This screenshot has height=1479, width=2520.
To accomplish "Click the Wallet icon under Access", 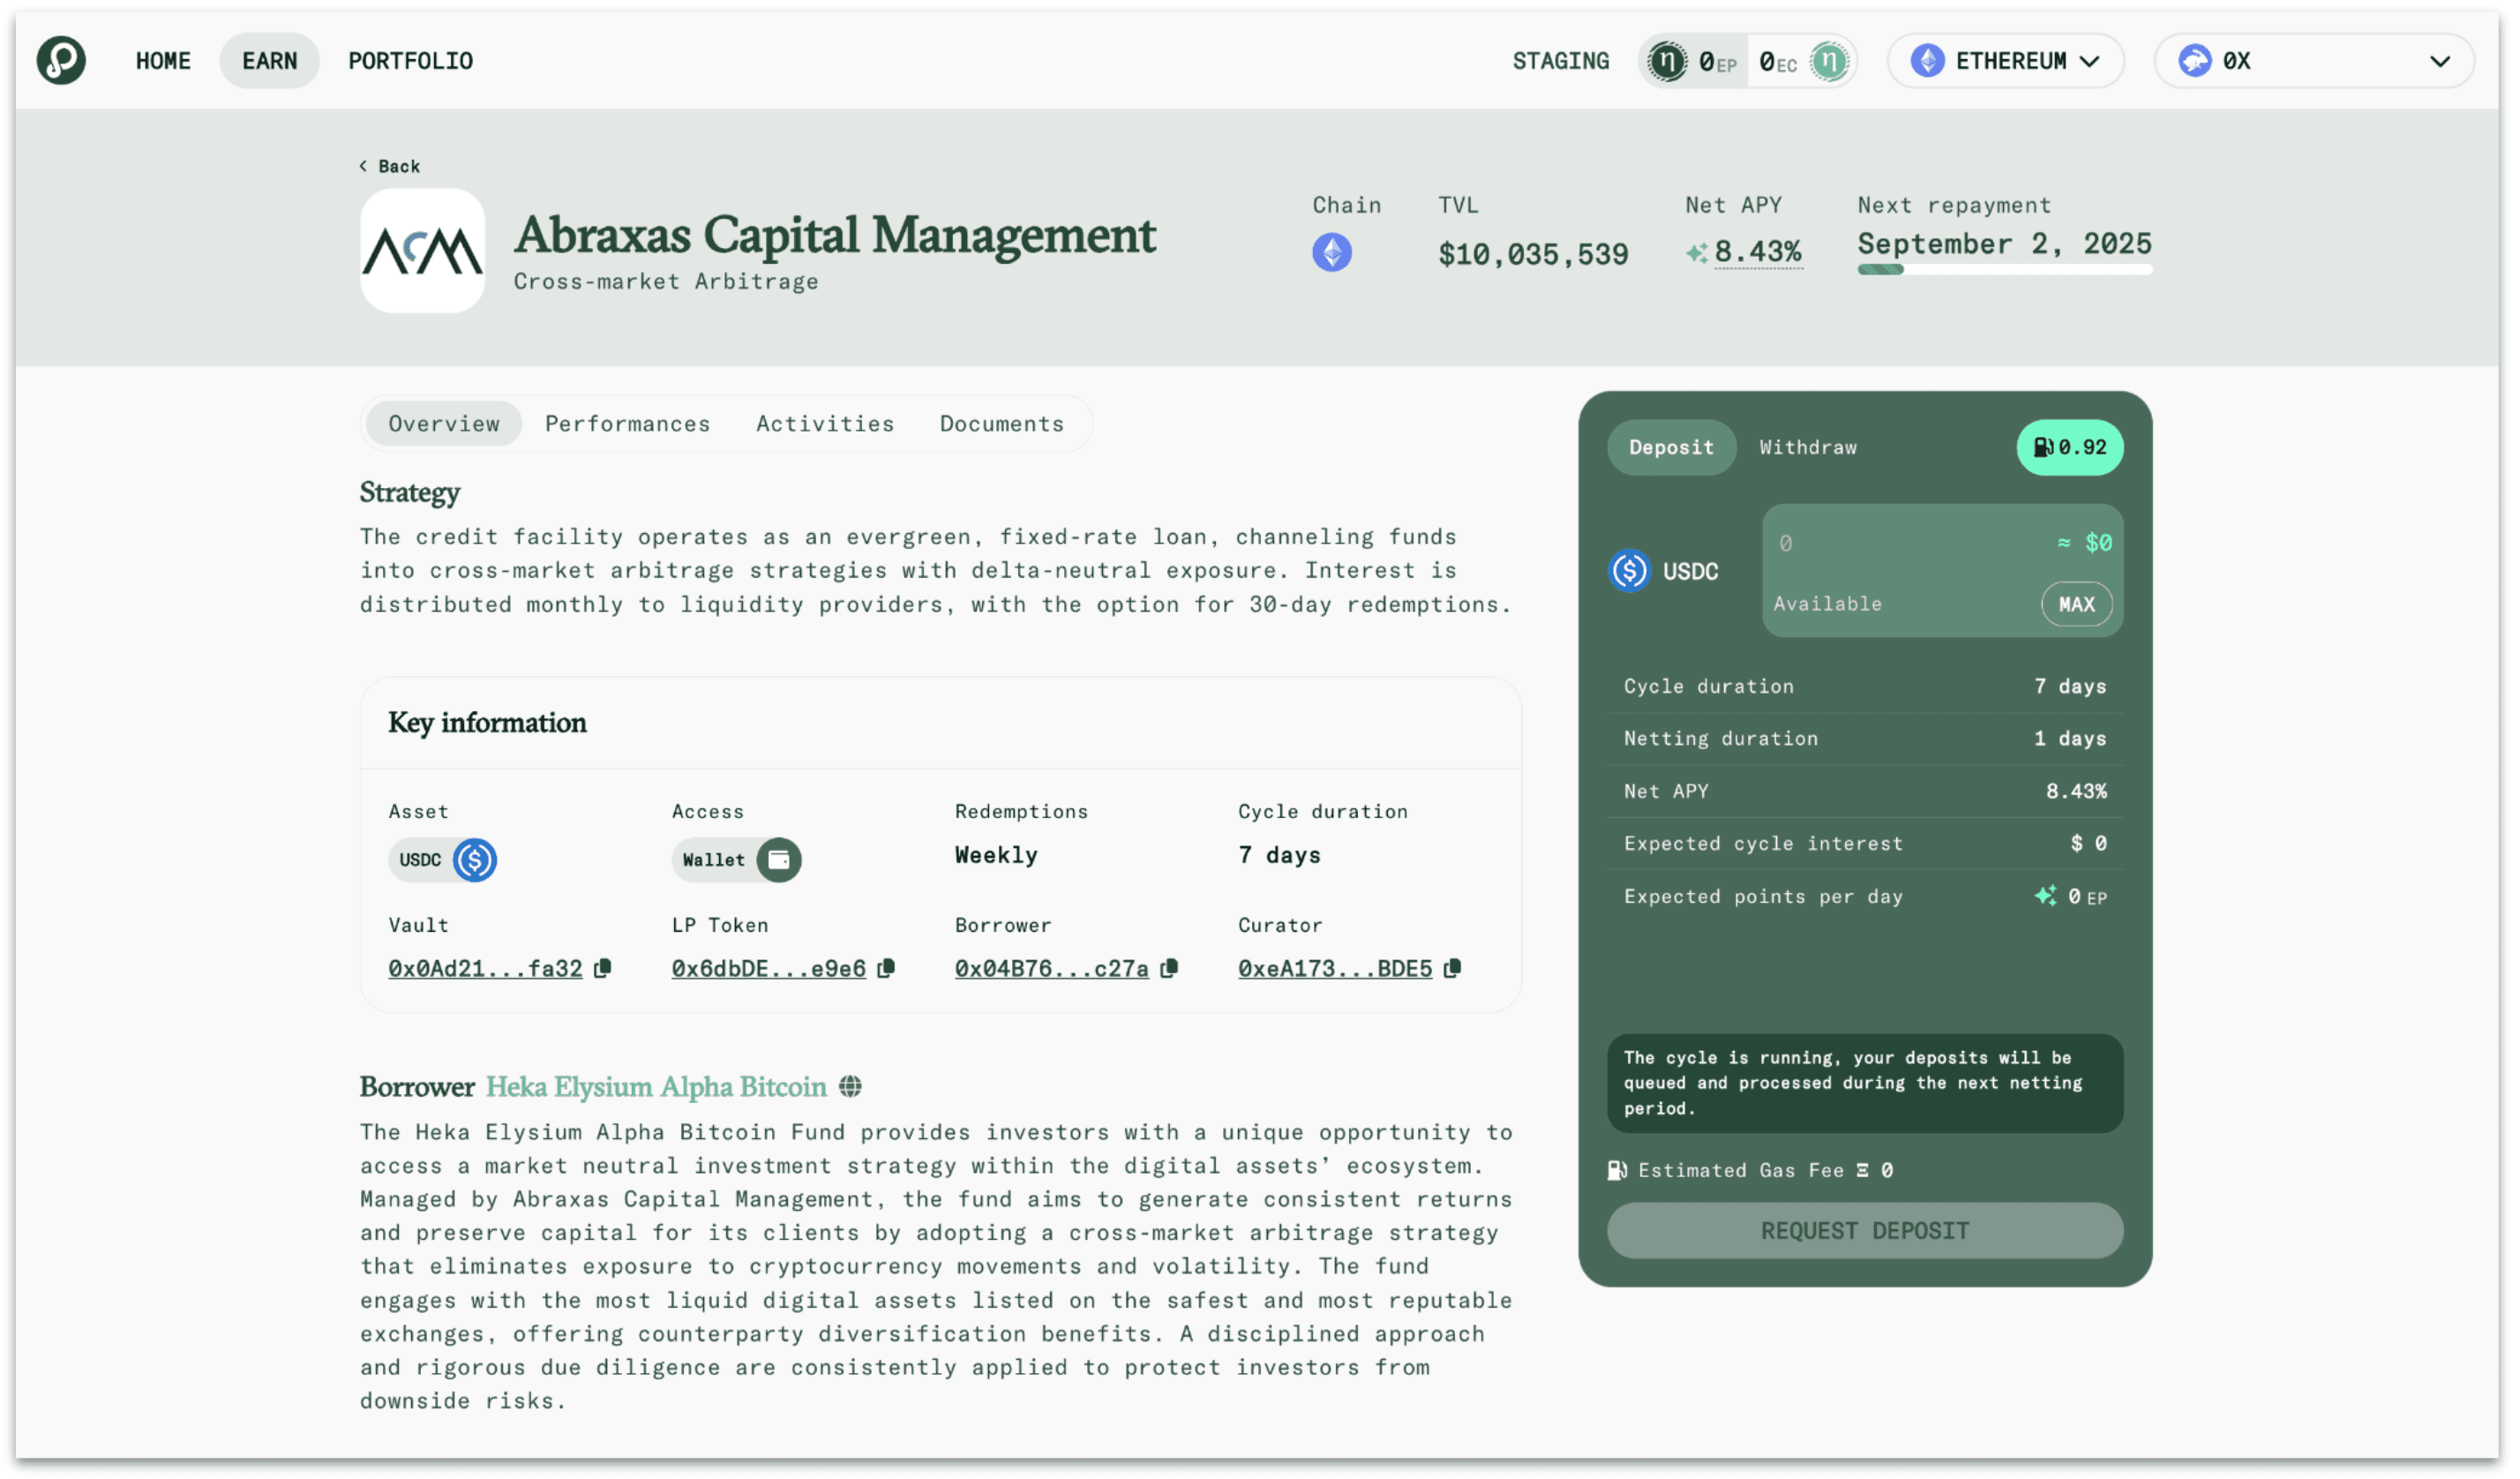I will (778, 860).
